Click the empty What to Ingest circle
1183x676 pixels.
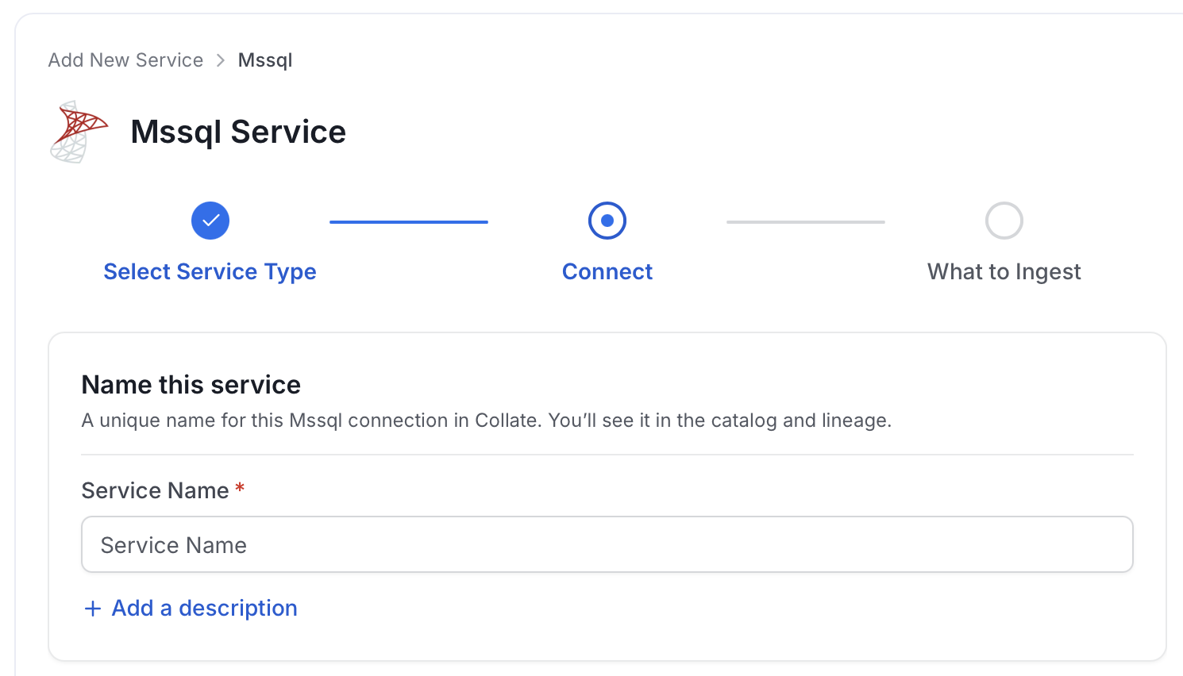[1004, 221]
